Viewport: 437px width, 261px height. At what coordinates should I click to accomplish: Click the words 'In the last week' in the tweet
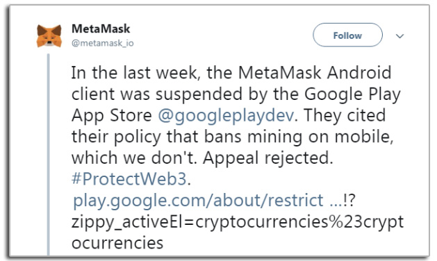[134, 73]
